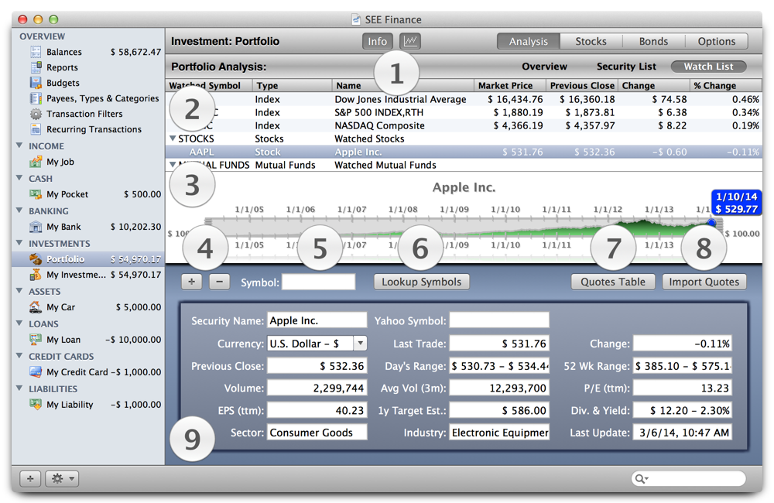Collapse the BANKING sidebar group

pos(19,210)
